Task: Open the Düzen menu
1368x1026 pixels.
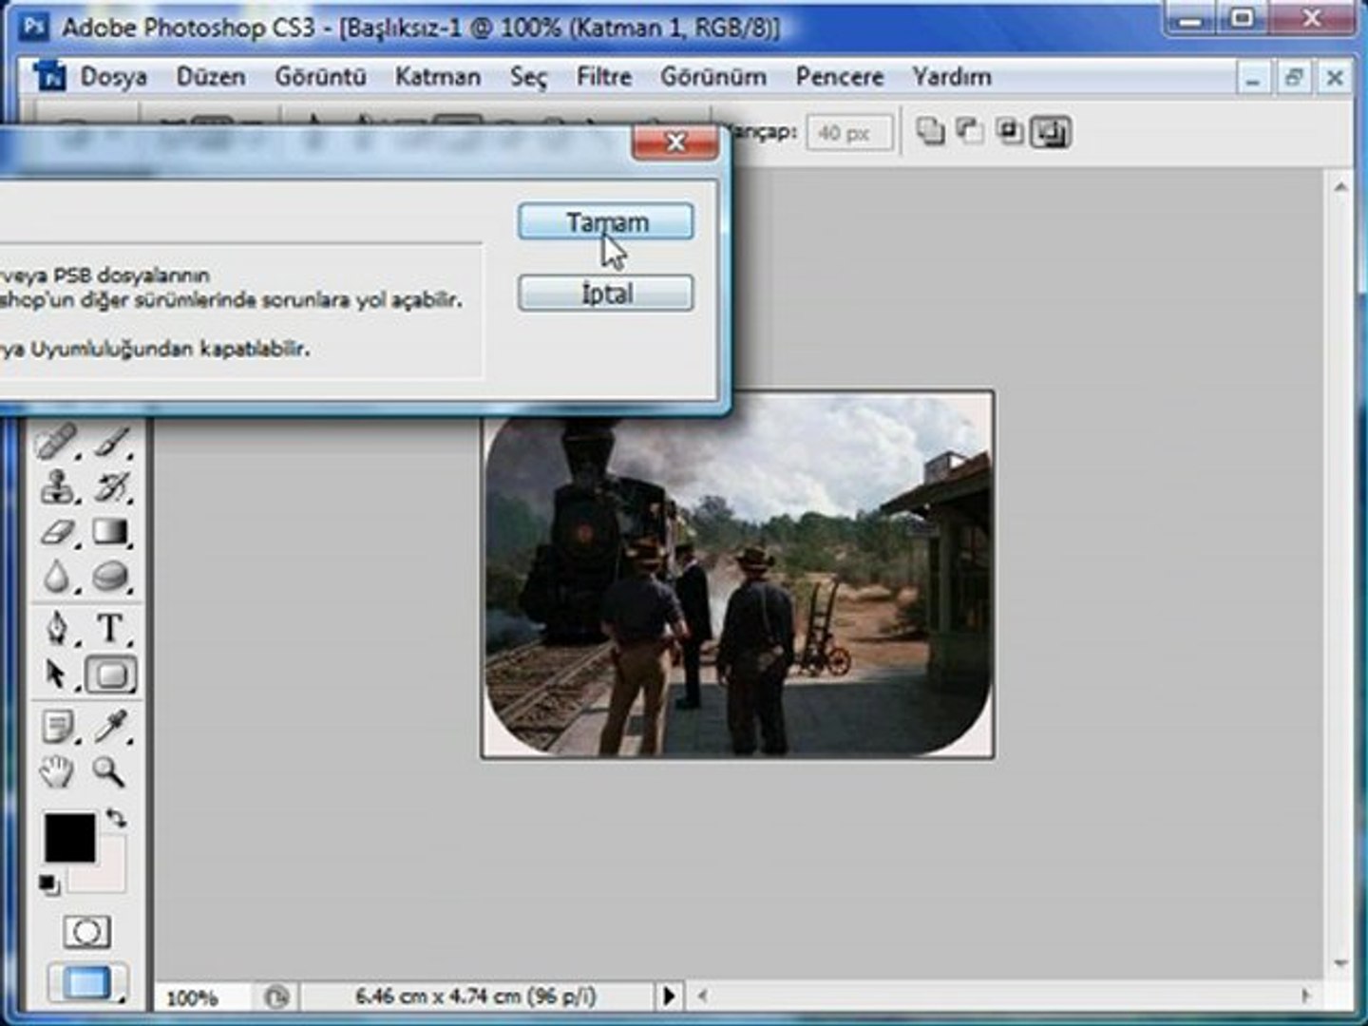Action: point(211,77)
